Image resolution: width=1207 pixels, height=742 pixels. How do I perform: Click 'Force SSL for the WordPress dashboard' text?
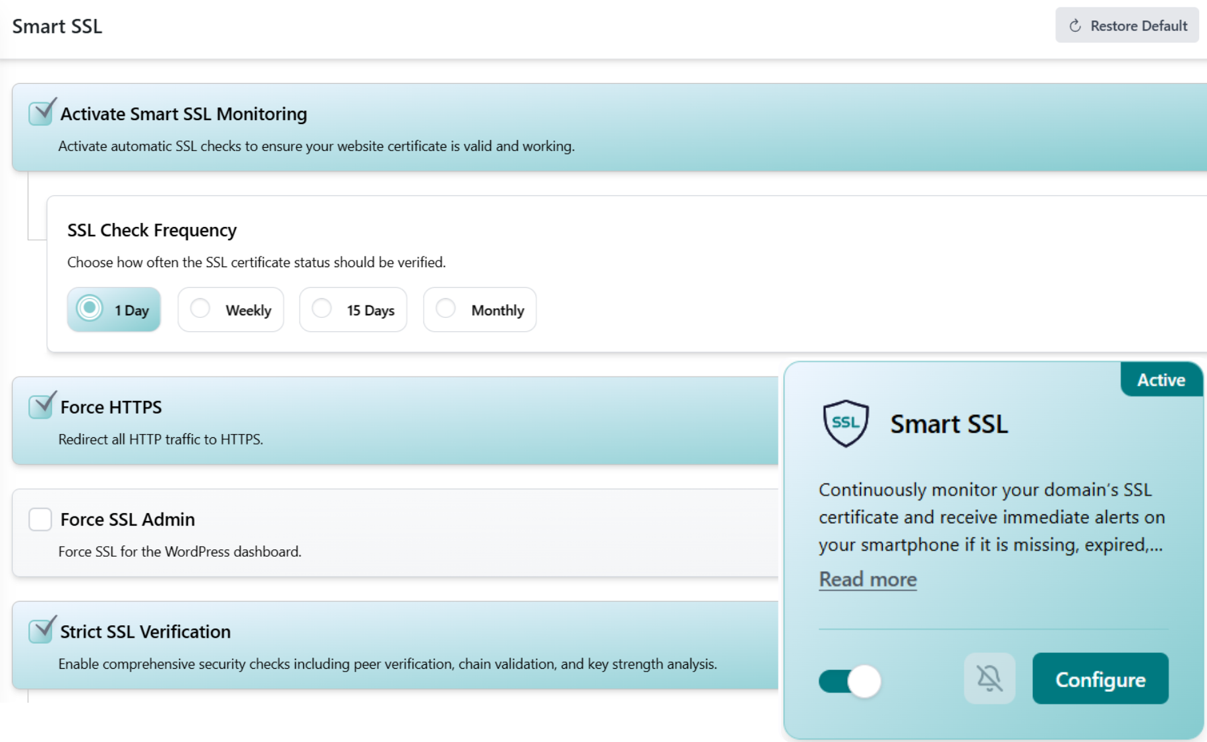(180, 551)
